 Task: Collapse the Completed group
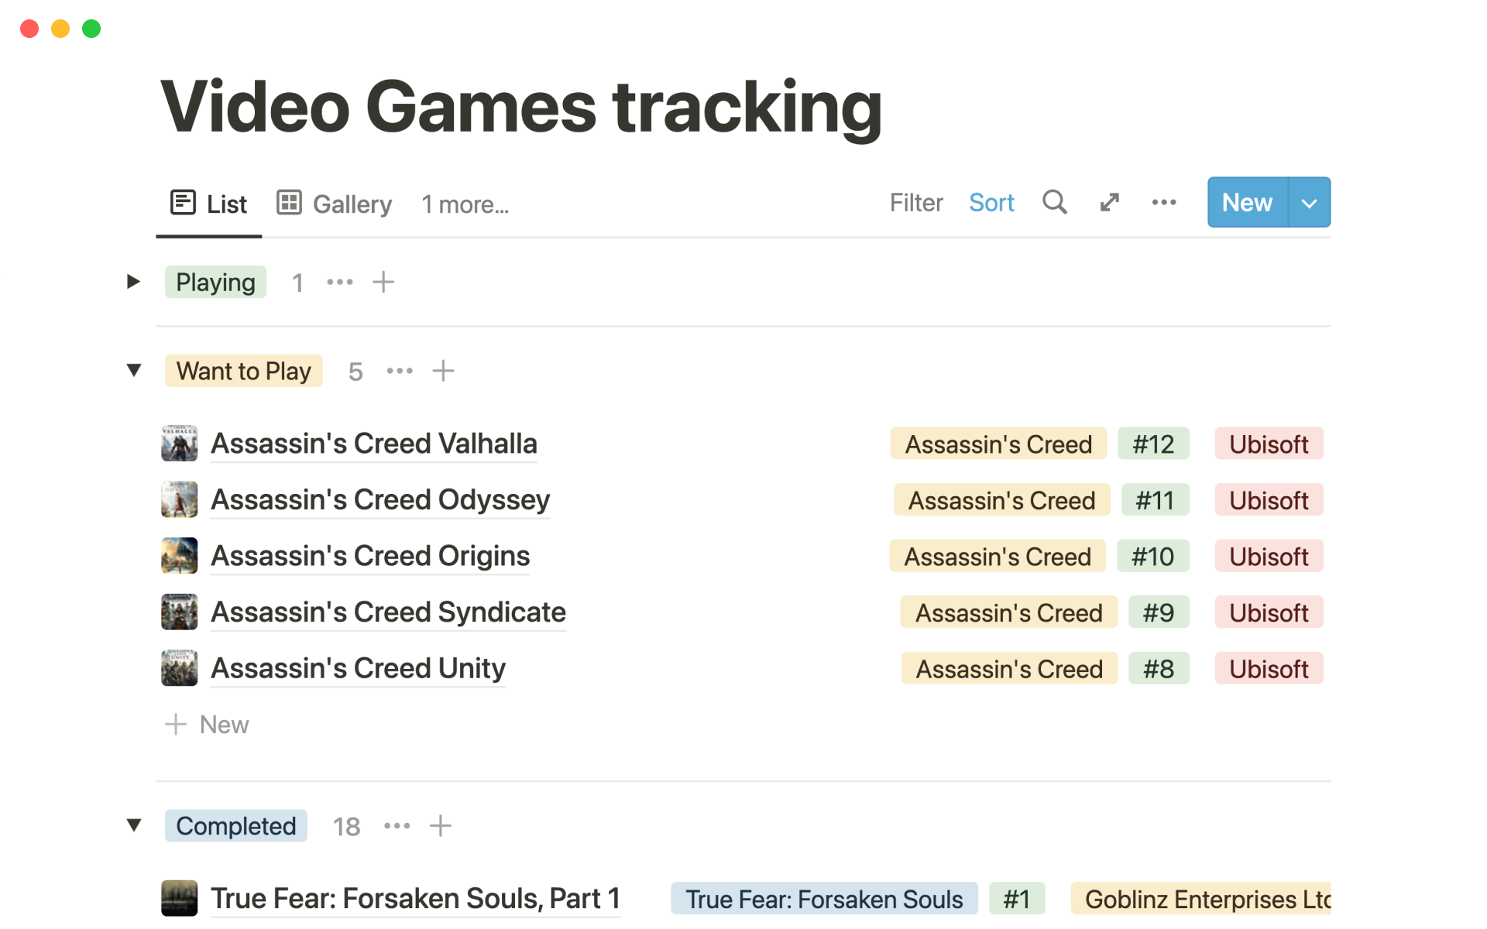point(134,825)
